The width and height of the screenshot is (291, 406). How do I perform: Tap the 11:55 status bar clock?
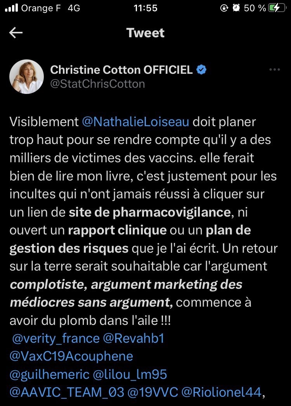coord(145,8)
